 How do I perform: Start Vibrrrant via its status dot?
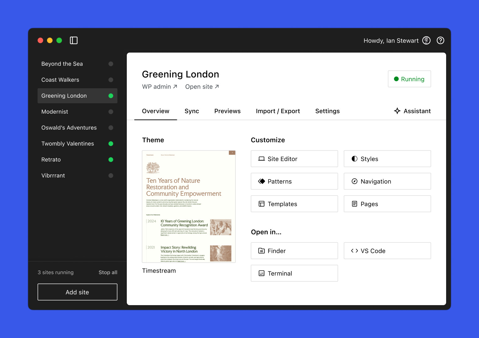(111, 176)
